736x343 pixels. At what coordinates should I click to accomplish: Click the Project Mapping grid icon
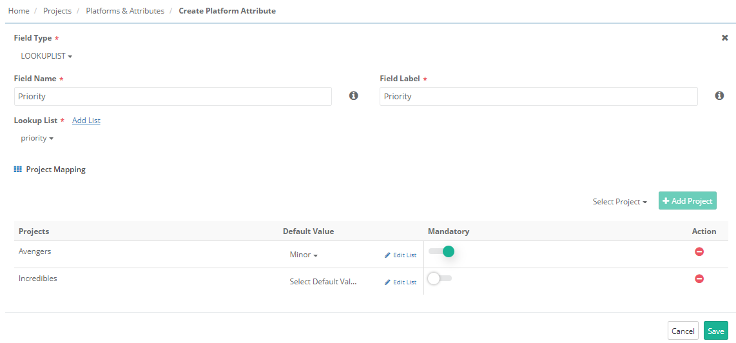coord(18,170)
